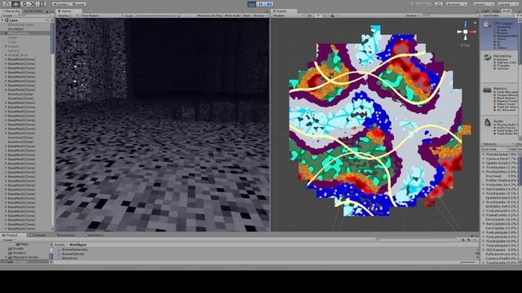Select the Rect Transform tool
522x293 pixels.
tap(42, 4)
